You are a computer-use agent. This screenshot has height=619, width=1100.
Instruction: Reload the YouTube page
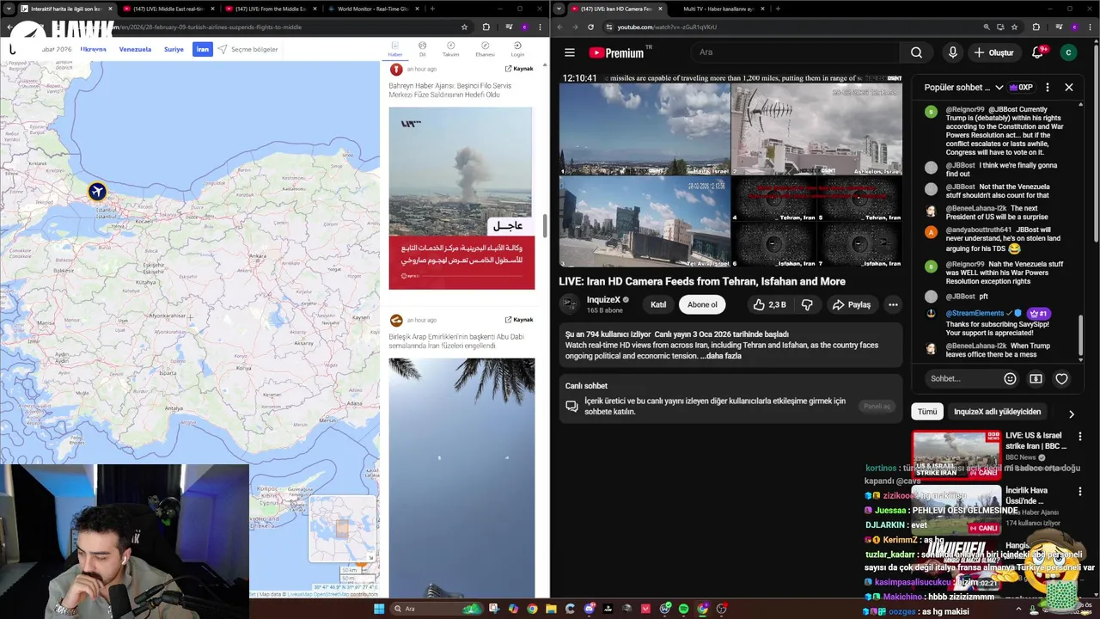[590, 27]
